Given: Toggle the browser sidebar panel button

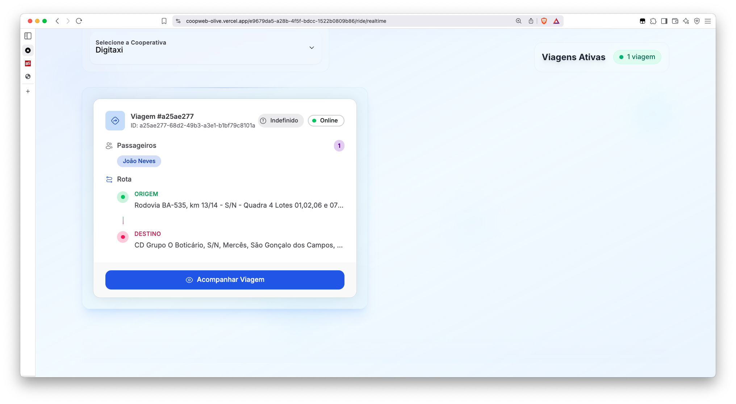Looking at the screenshot, I should 664,21.
